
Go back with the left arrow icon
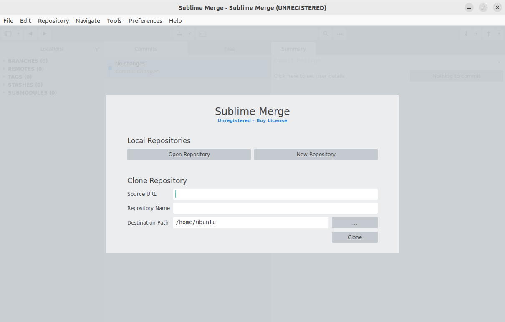[x=30, y=34]
